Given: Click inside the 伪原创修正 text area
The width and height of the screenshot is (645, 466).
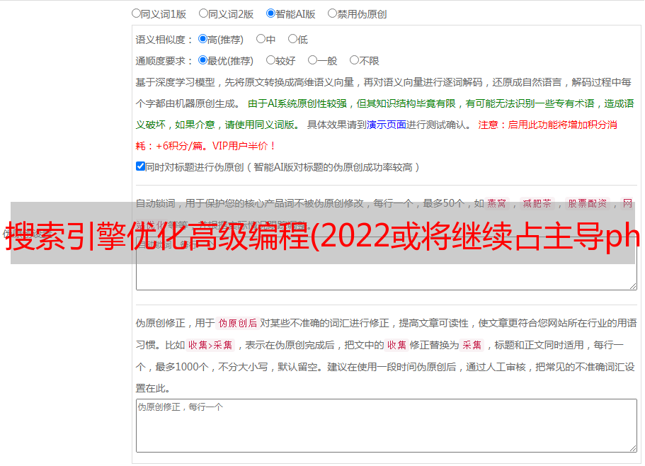Looking at the screenshot, I should tap(387, 426).
